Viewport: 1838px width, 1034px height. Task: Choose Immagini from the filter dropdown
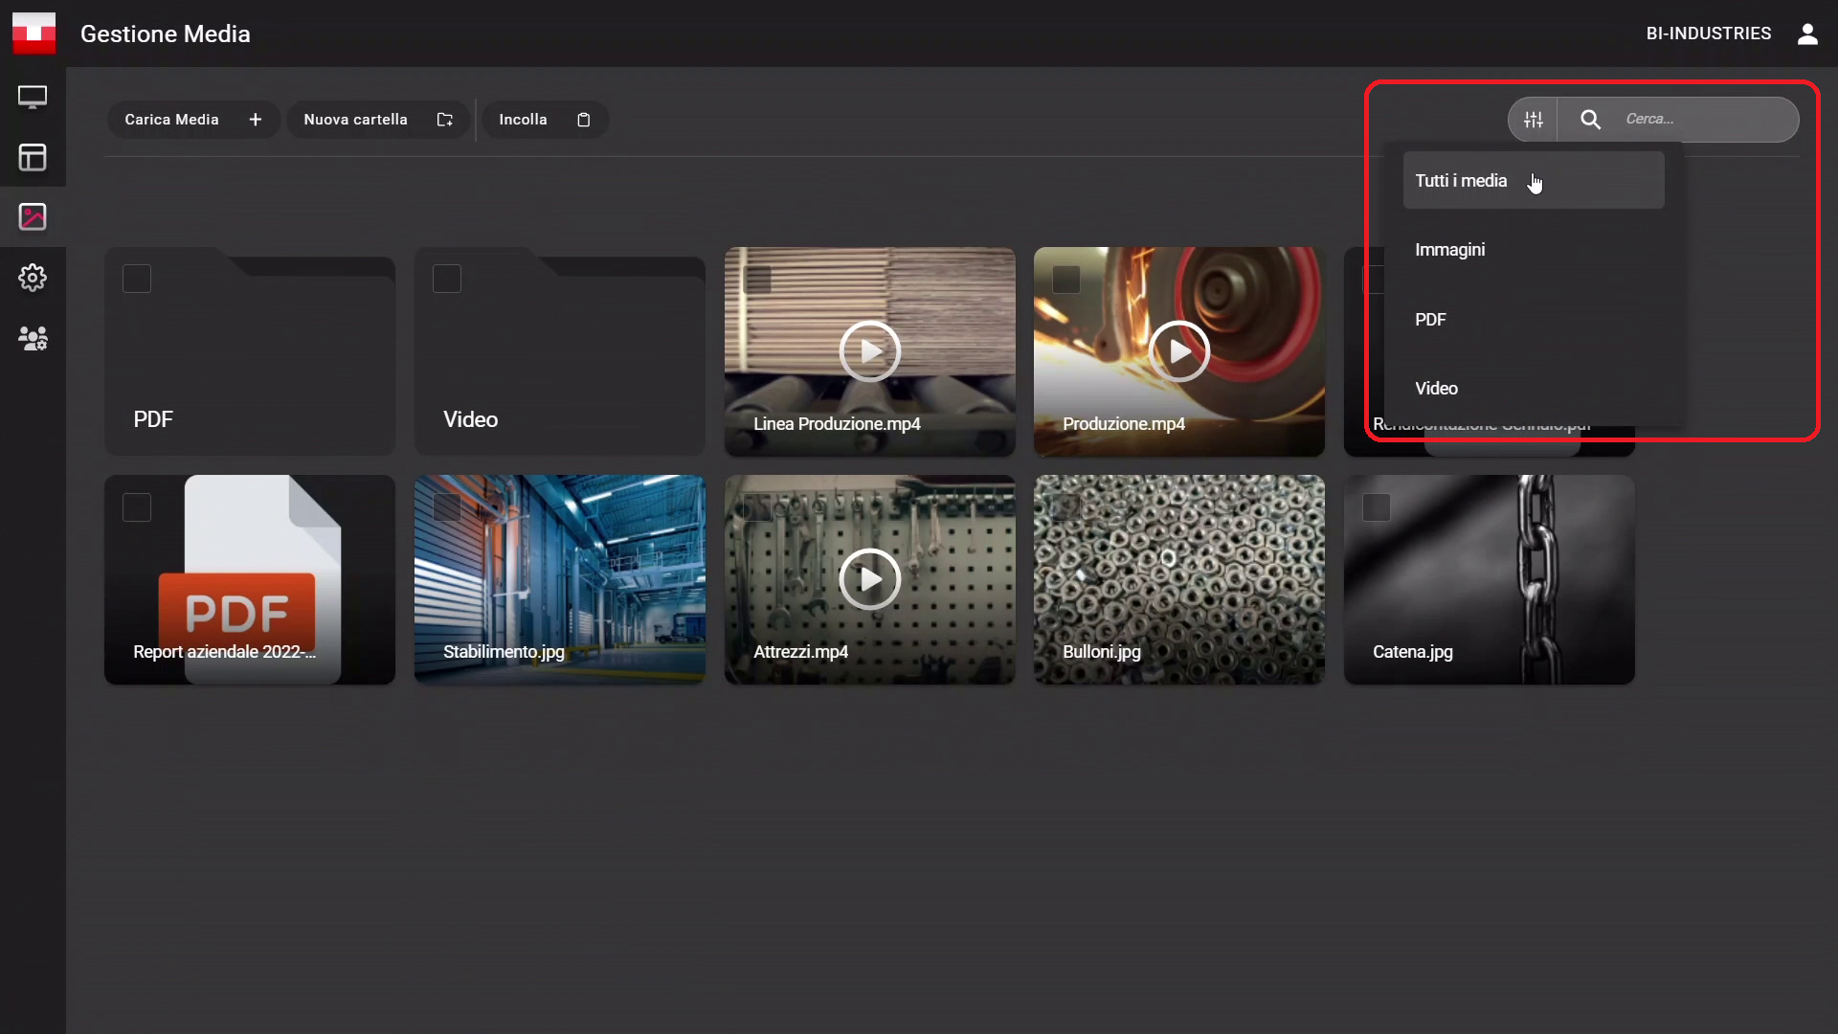(1449, 250)
